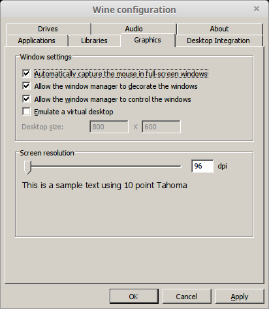Open the Libraries tab
This screenshot has width=269, height=309.
click(x=94, y=41)
